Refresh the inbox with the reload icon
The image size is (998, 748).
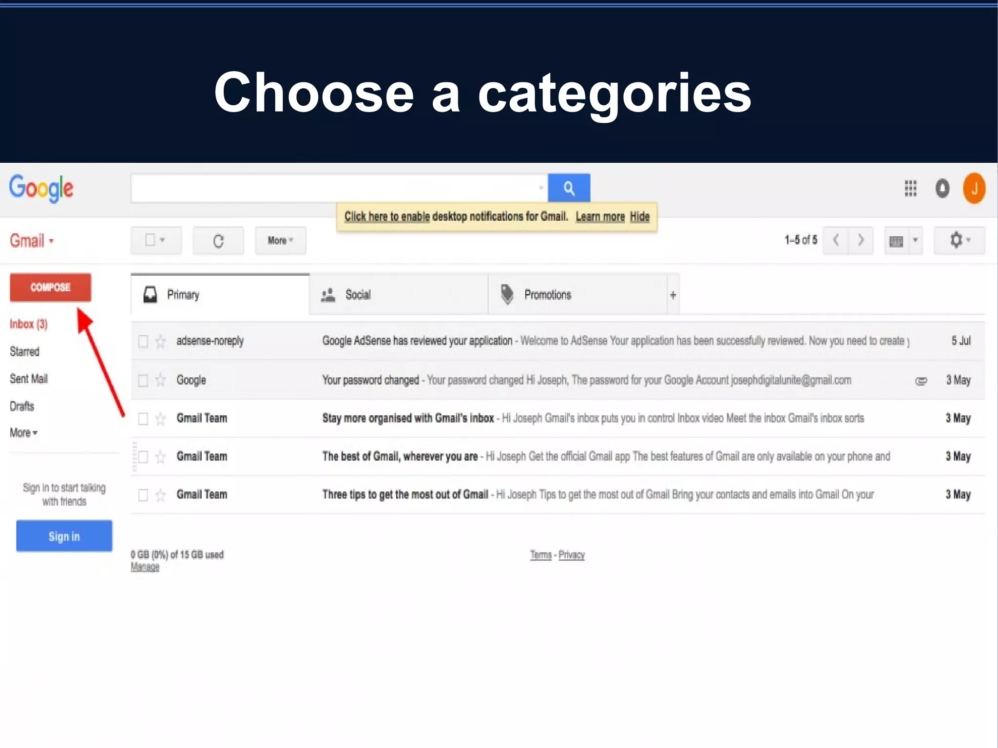[x=218, y=240]
